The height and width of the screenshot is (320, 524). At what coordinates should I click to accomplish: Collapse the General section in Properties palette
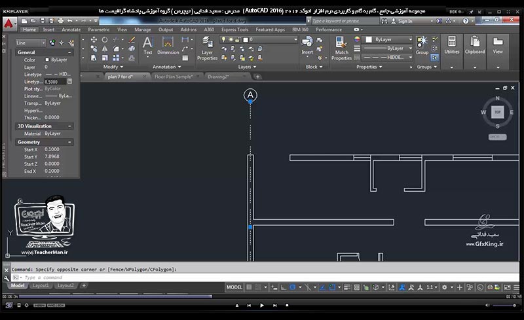tap(69, 52)
